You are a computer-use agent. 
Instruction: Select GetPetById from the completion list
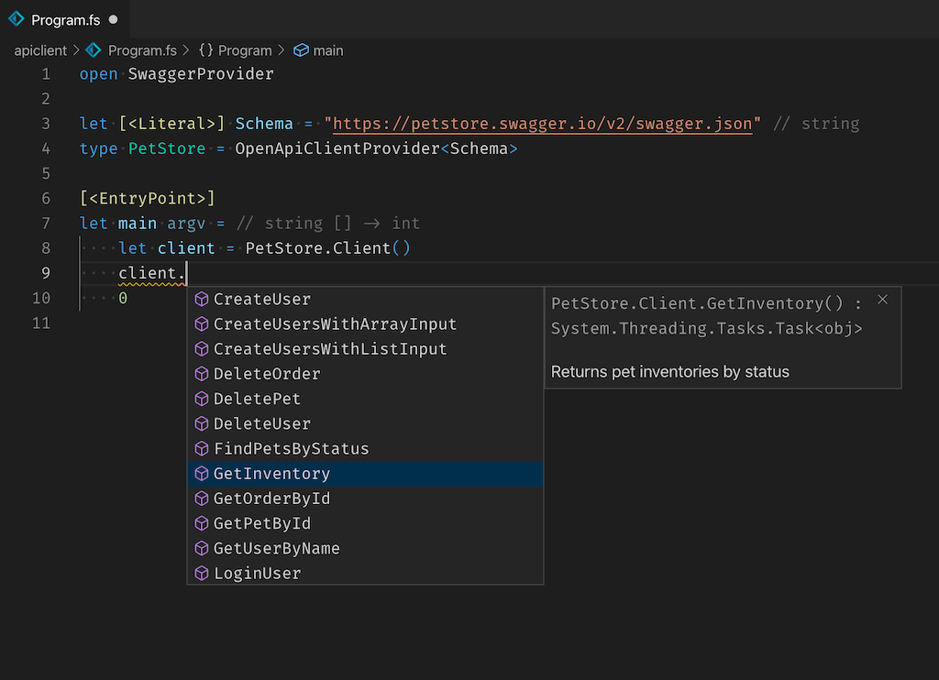(261, 523)
